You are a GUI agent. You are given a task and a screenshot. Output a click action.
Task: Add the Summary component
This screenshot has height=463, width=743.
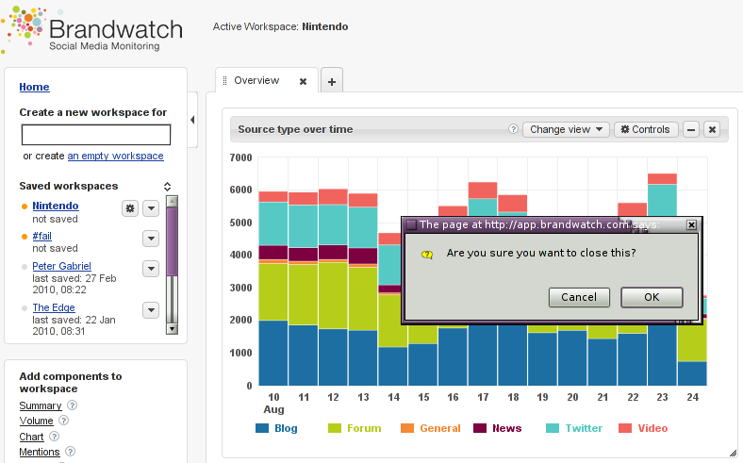tap(41, 405)
